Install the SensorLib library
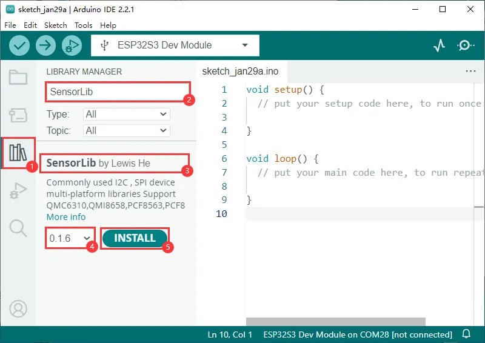Image resolution: width=485 pixels, height=343 pixels. (x=135, y=238)
